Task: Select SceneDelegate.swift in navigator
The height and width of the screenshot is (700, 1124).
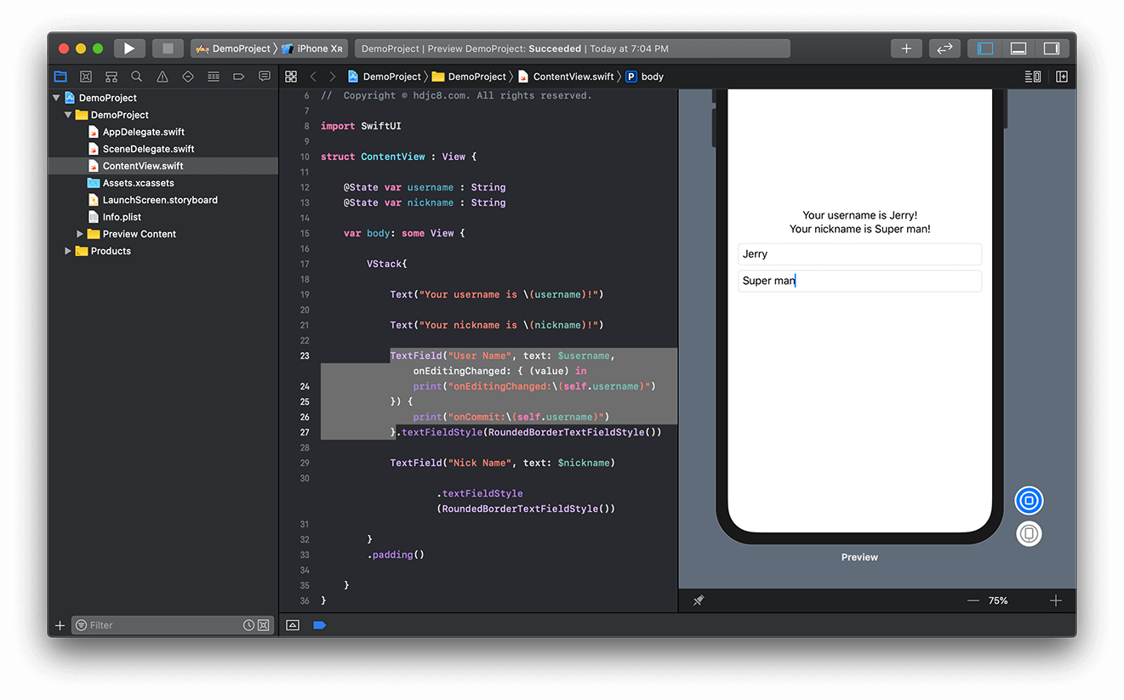Action: [x=148, y=149]
